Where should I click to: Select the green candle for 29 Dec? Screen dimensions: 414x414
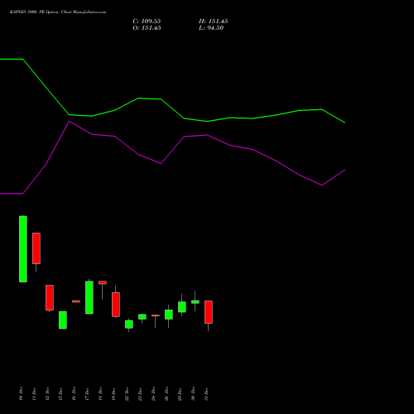[182, 307]
